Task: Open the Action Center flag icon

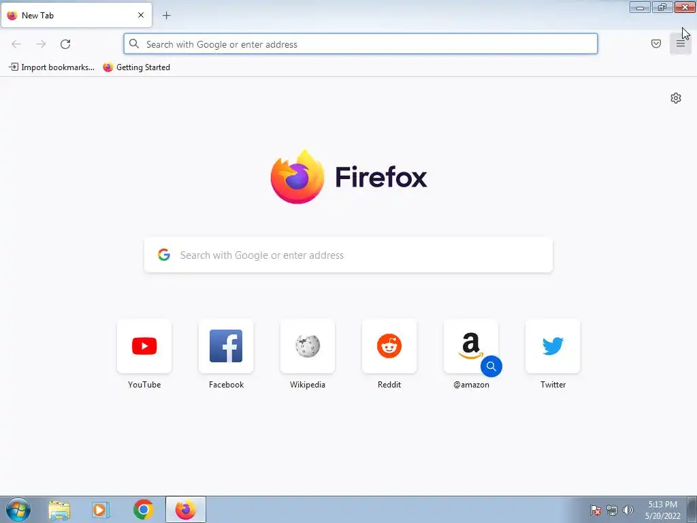Action: click(596, 510)
